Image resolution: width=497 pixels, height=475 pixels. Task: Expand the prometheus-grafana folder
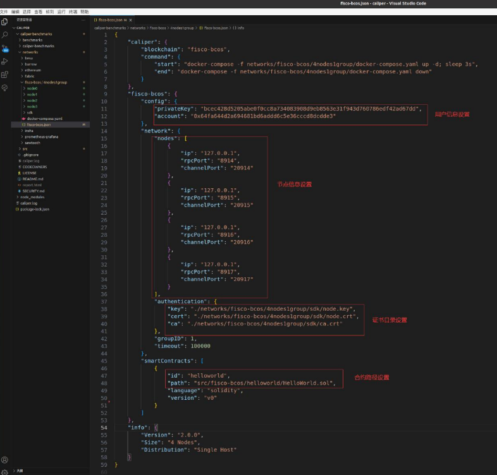point(22,137)
